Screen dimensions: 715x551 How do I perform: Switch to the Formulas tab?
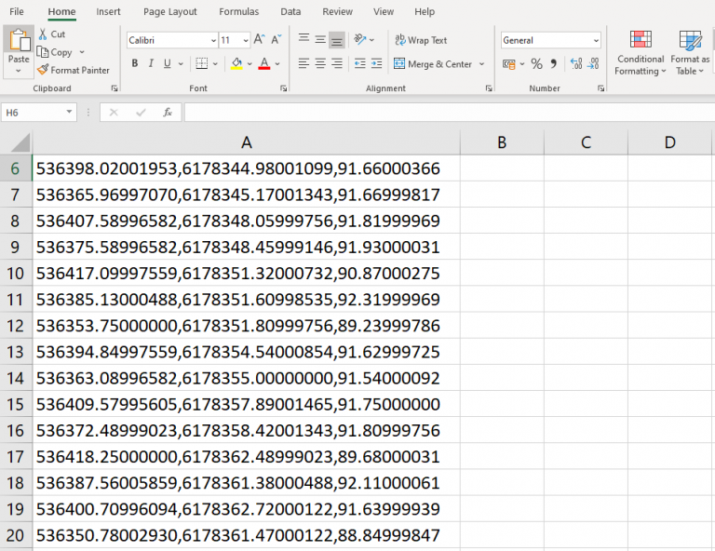pos(239,12)
